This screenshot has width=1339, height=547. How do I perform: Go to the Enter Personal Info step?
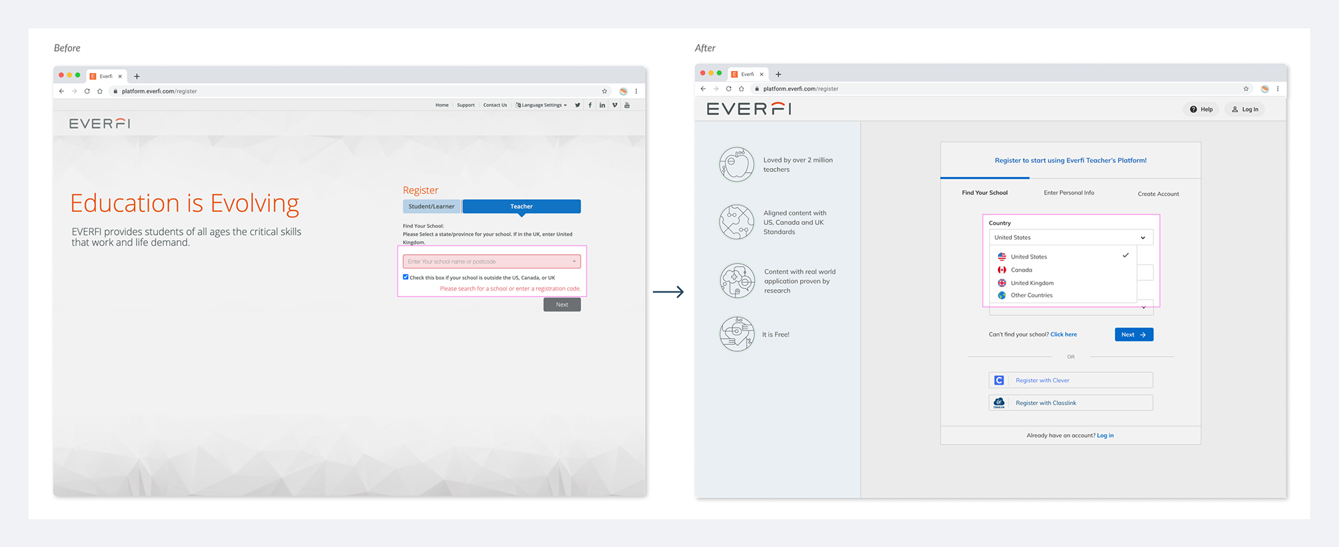[x=1069, y=193]
